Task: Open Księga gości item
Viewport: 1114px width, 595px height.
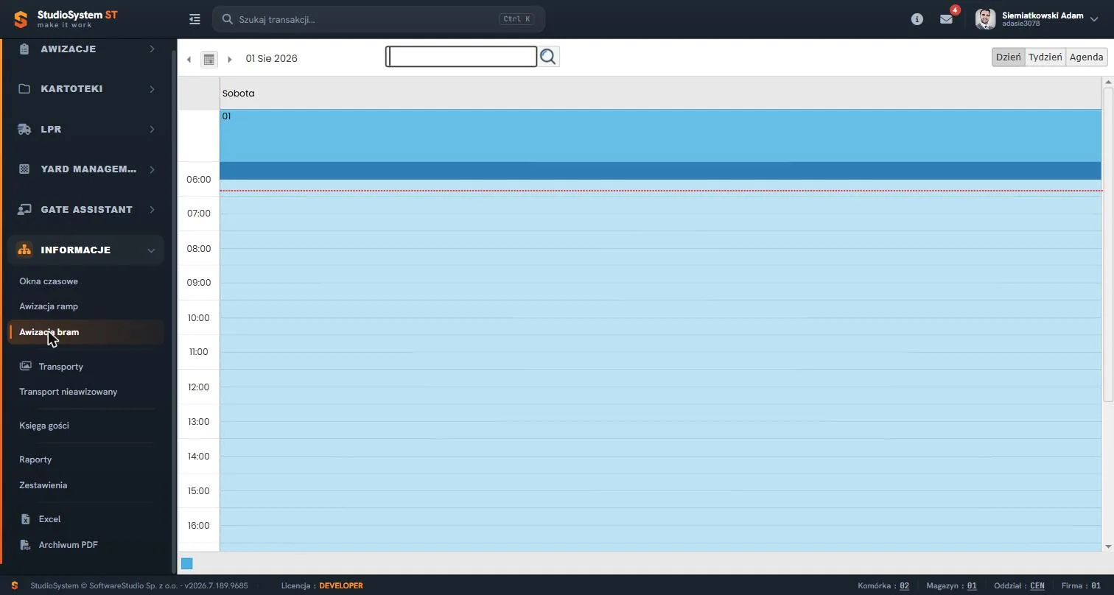Action: point(44,426)
